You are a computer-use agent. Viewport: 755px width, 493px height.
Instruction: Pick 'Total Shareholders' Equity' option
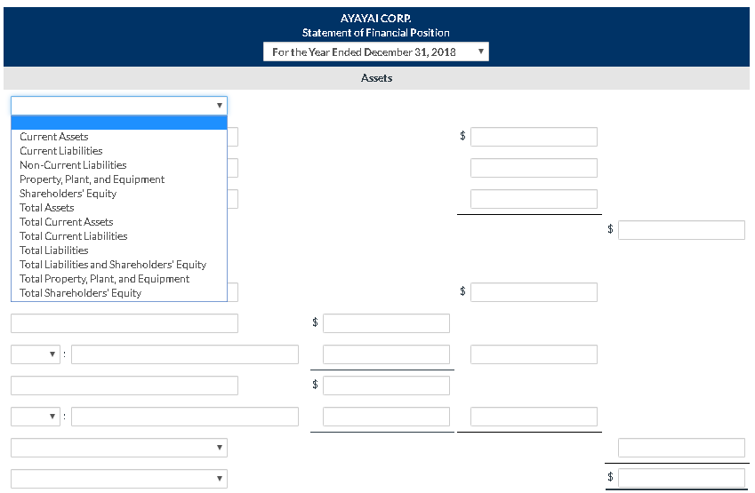pyautogui.click(x=118, y=293)
